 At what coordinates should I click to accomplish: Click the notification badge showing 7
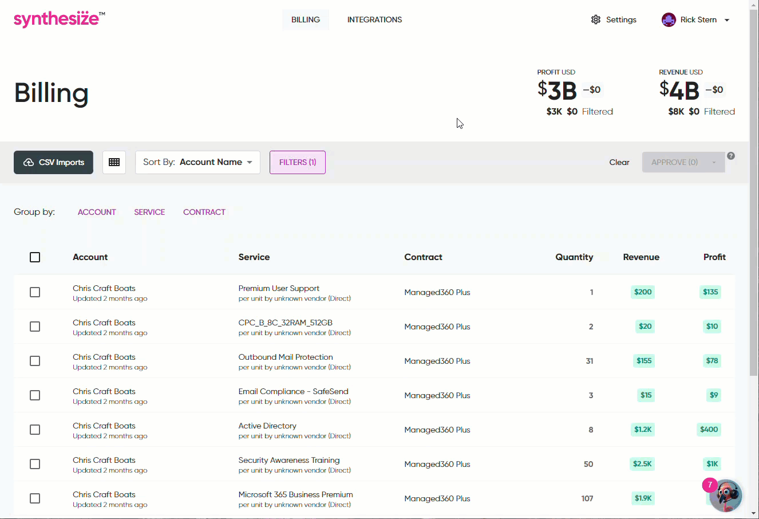coord(710,485)
